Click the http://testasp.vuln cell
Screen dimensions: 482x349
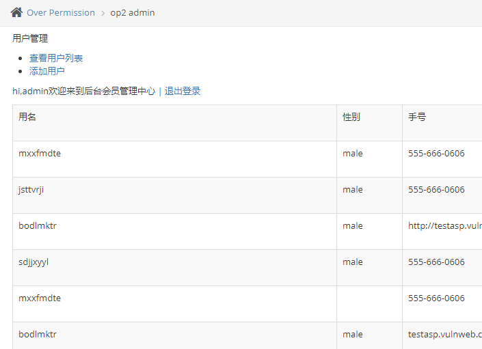[x=442, y=232]
